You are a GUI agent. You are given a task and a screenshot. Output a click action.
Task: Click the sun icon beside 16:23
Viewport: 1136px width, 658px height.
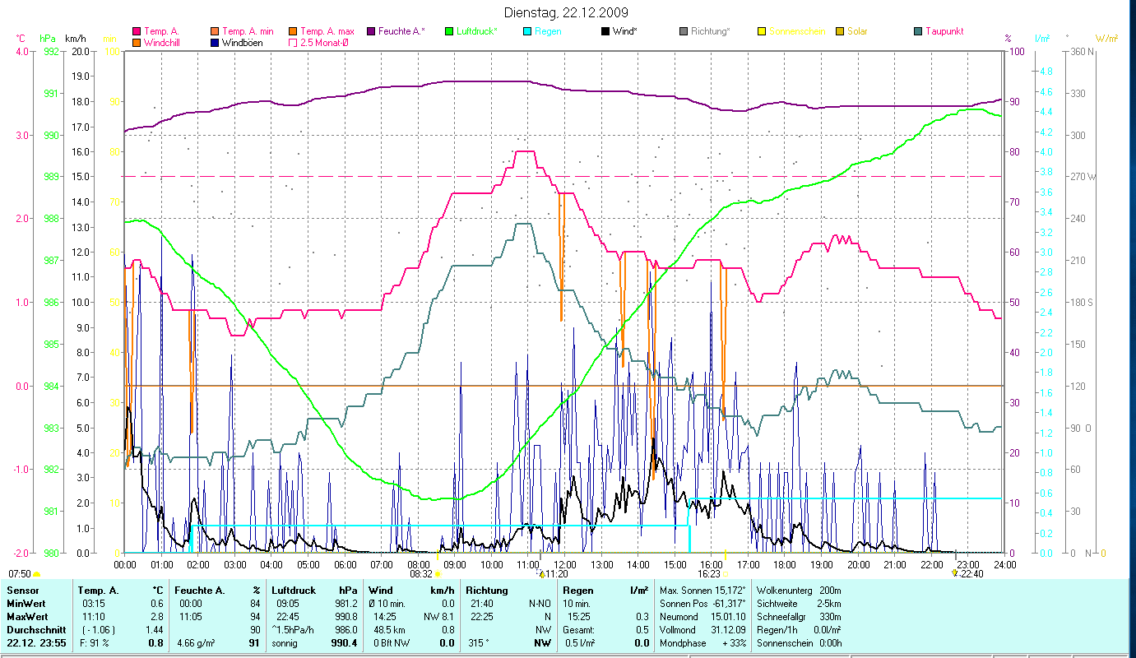coord(726,574)
